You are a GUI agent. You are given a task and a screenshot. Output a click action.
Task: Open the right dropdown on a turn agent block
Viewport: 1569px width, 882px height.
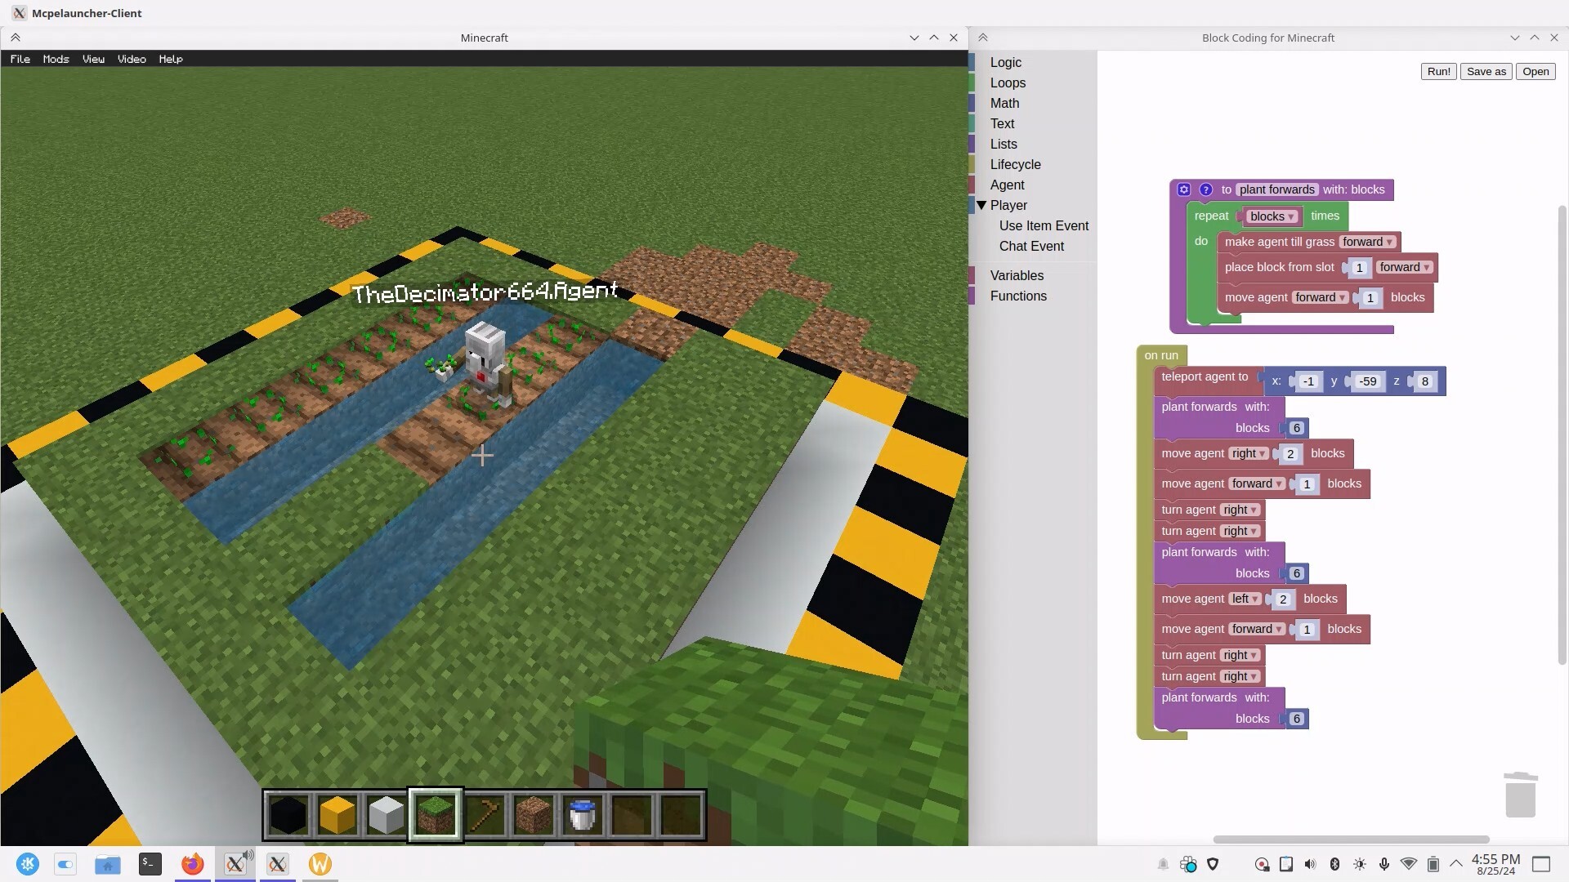point(1240,509)
